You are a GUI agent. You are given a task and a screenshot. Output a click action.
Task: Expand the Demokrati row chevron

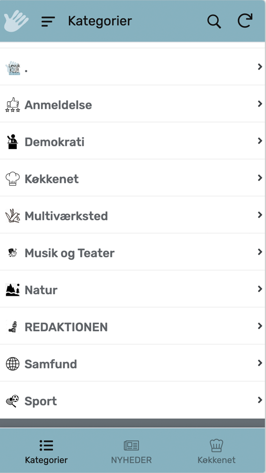(260, 141)
